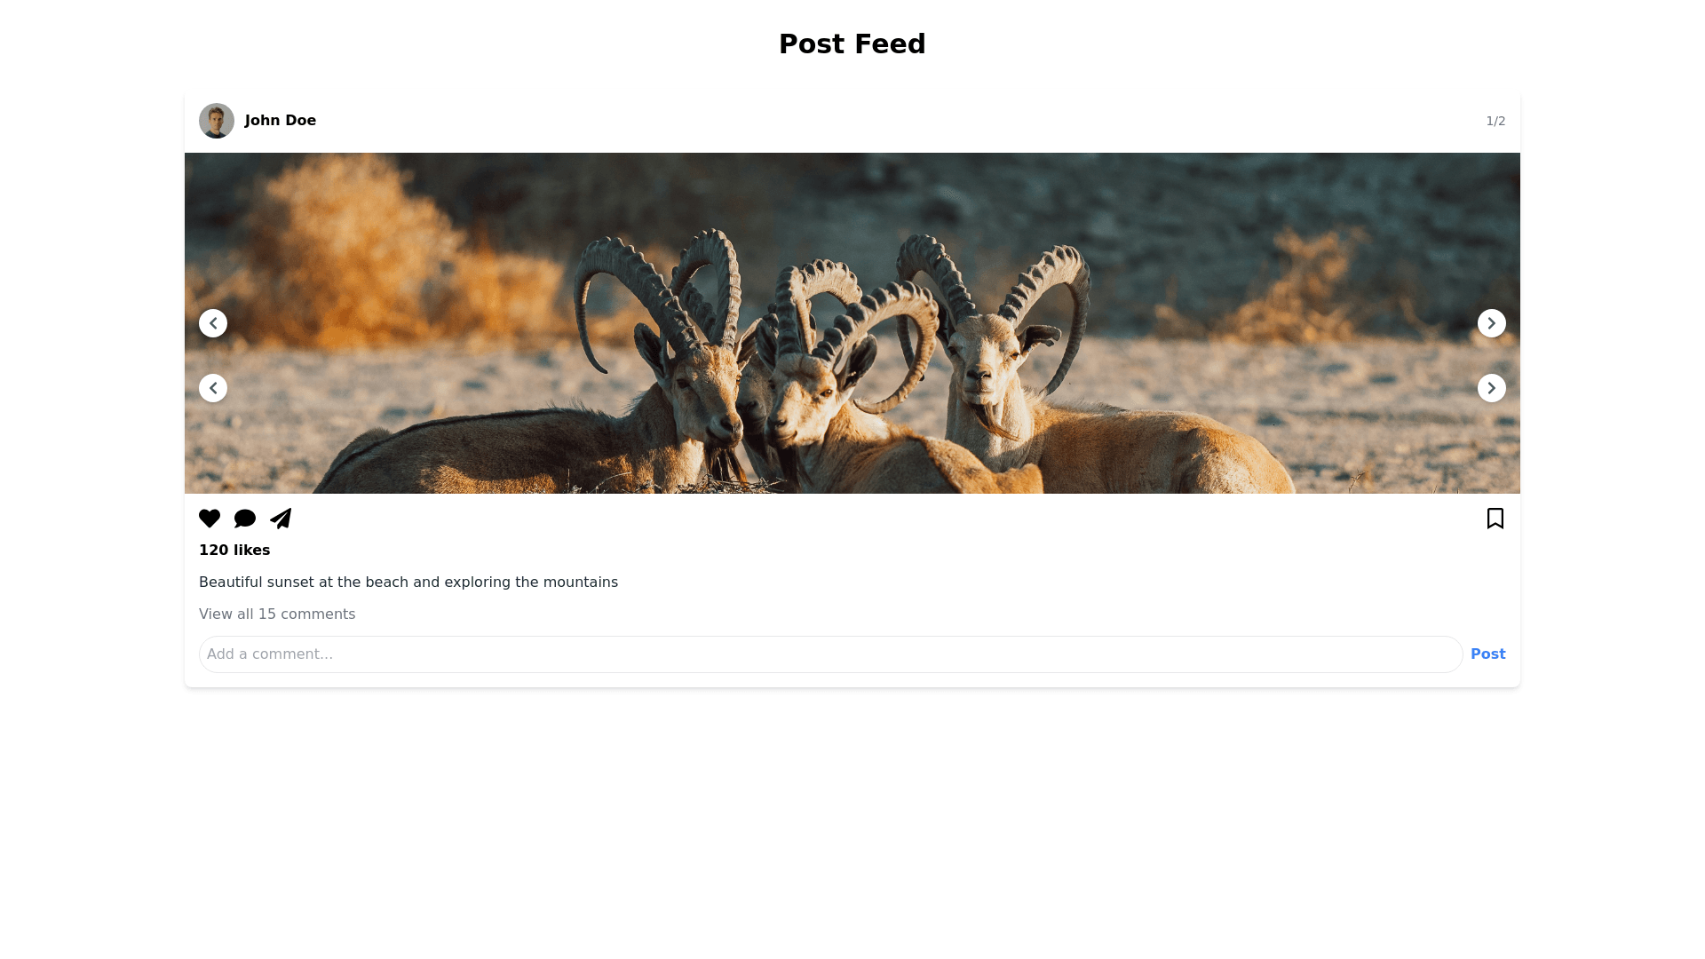Click the post header bar beside John Doe
This screenshot has width=1705, height=959.
pyautogui.click(x=888, y=121)
